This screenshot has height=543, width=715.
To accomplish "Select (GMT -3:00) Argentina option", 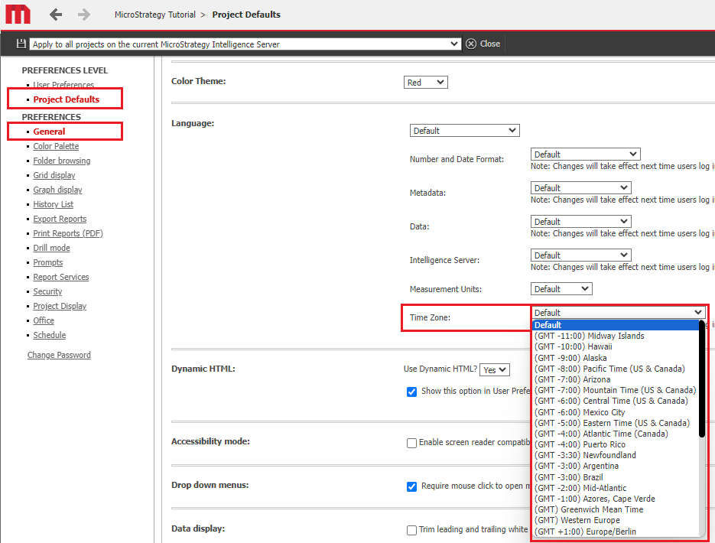I will coord(616,467).
